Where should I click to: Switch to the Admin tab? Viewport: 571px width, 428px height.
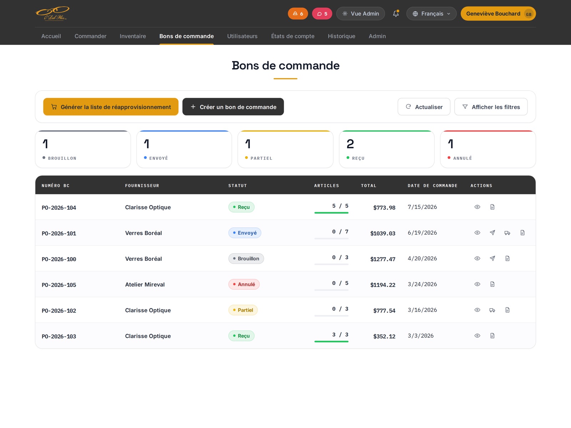click(377, 36)
